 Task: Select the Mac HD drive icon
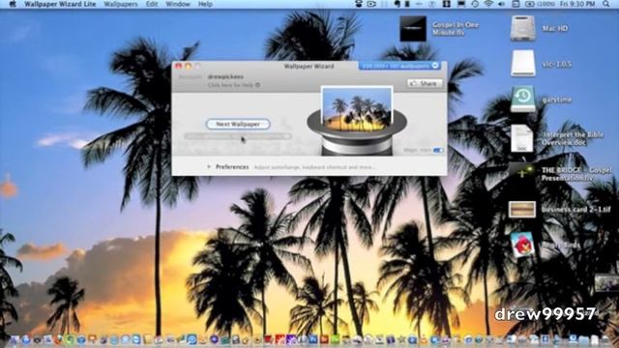[x=522, y=28]
